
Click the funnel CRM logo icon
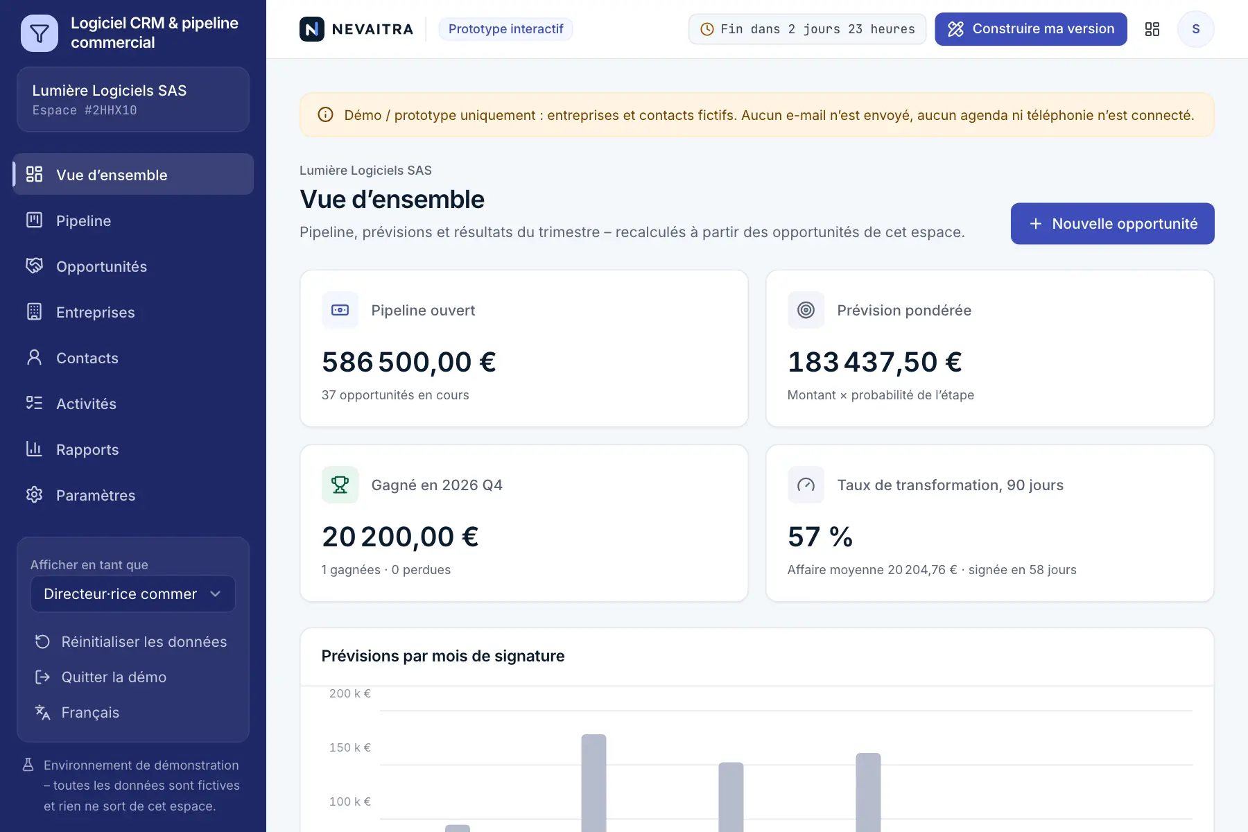coord(40,33)
